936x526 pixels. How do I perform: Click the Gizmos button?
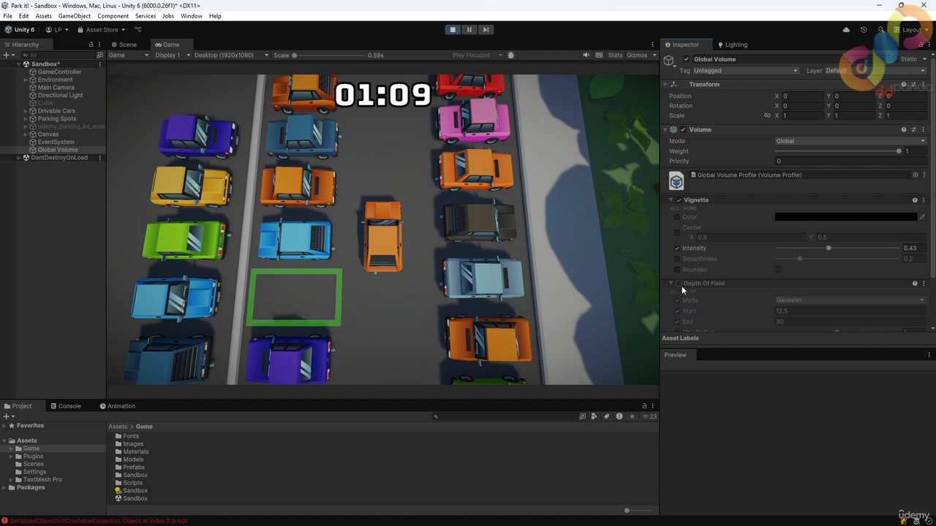pyautogui.click(x=636, y=56)
